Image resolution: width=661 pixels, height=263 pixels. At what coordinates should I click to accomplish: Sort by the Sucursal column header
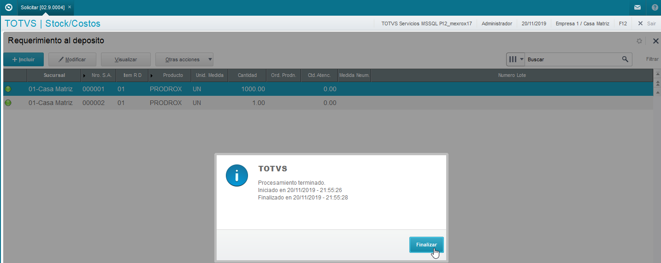point(54,75)
